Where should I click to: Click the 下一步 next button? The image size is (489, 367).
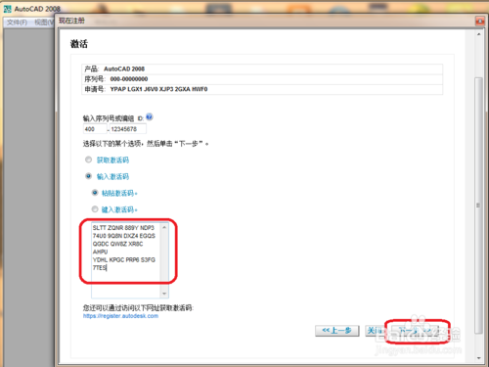pos(415,331)
